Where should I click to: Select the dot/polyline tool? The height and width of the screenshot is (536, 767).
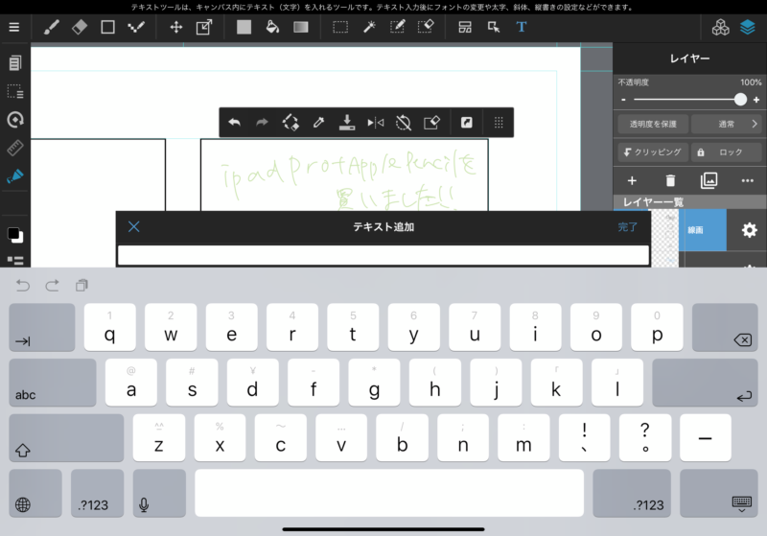coord(136,28)
